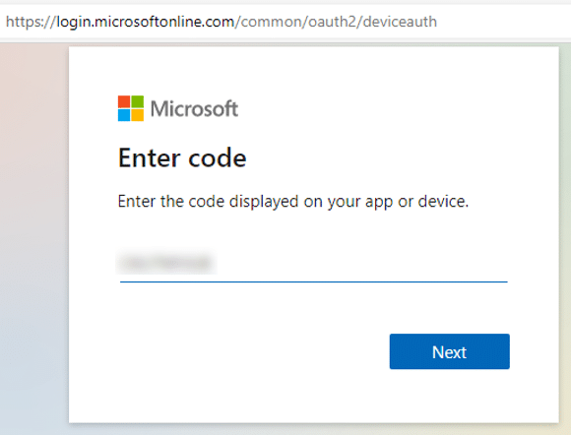Click the login.microsoftonline.com domain in the URL
The height and width of the screenshot is (435, 571).
coord(146,22)
